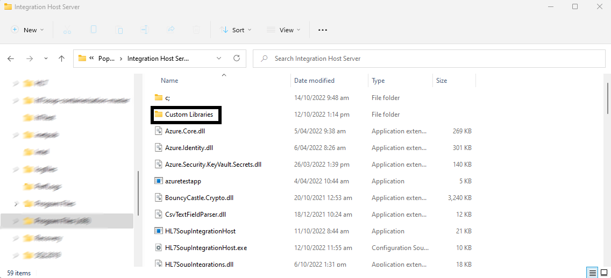Open the See more ellipsis menu
This screenshot has height=278, width=611.
pyautogui.click(x=323, y=30)
